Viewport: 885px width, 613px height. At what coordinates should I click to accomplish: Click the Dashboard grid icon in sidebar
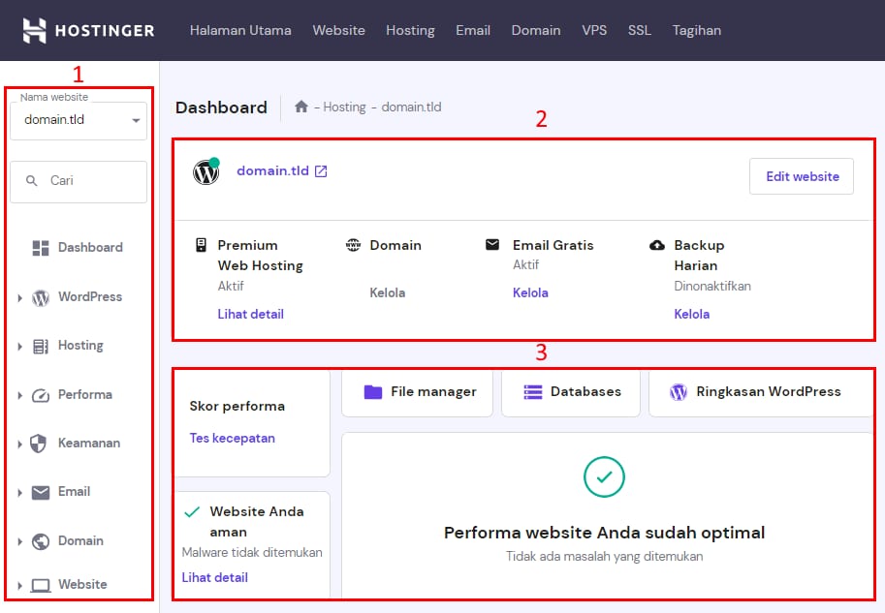coord(41,248)
